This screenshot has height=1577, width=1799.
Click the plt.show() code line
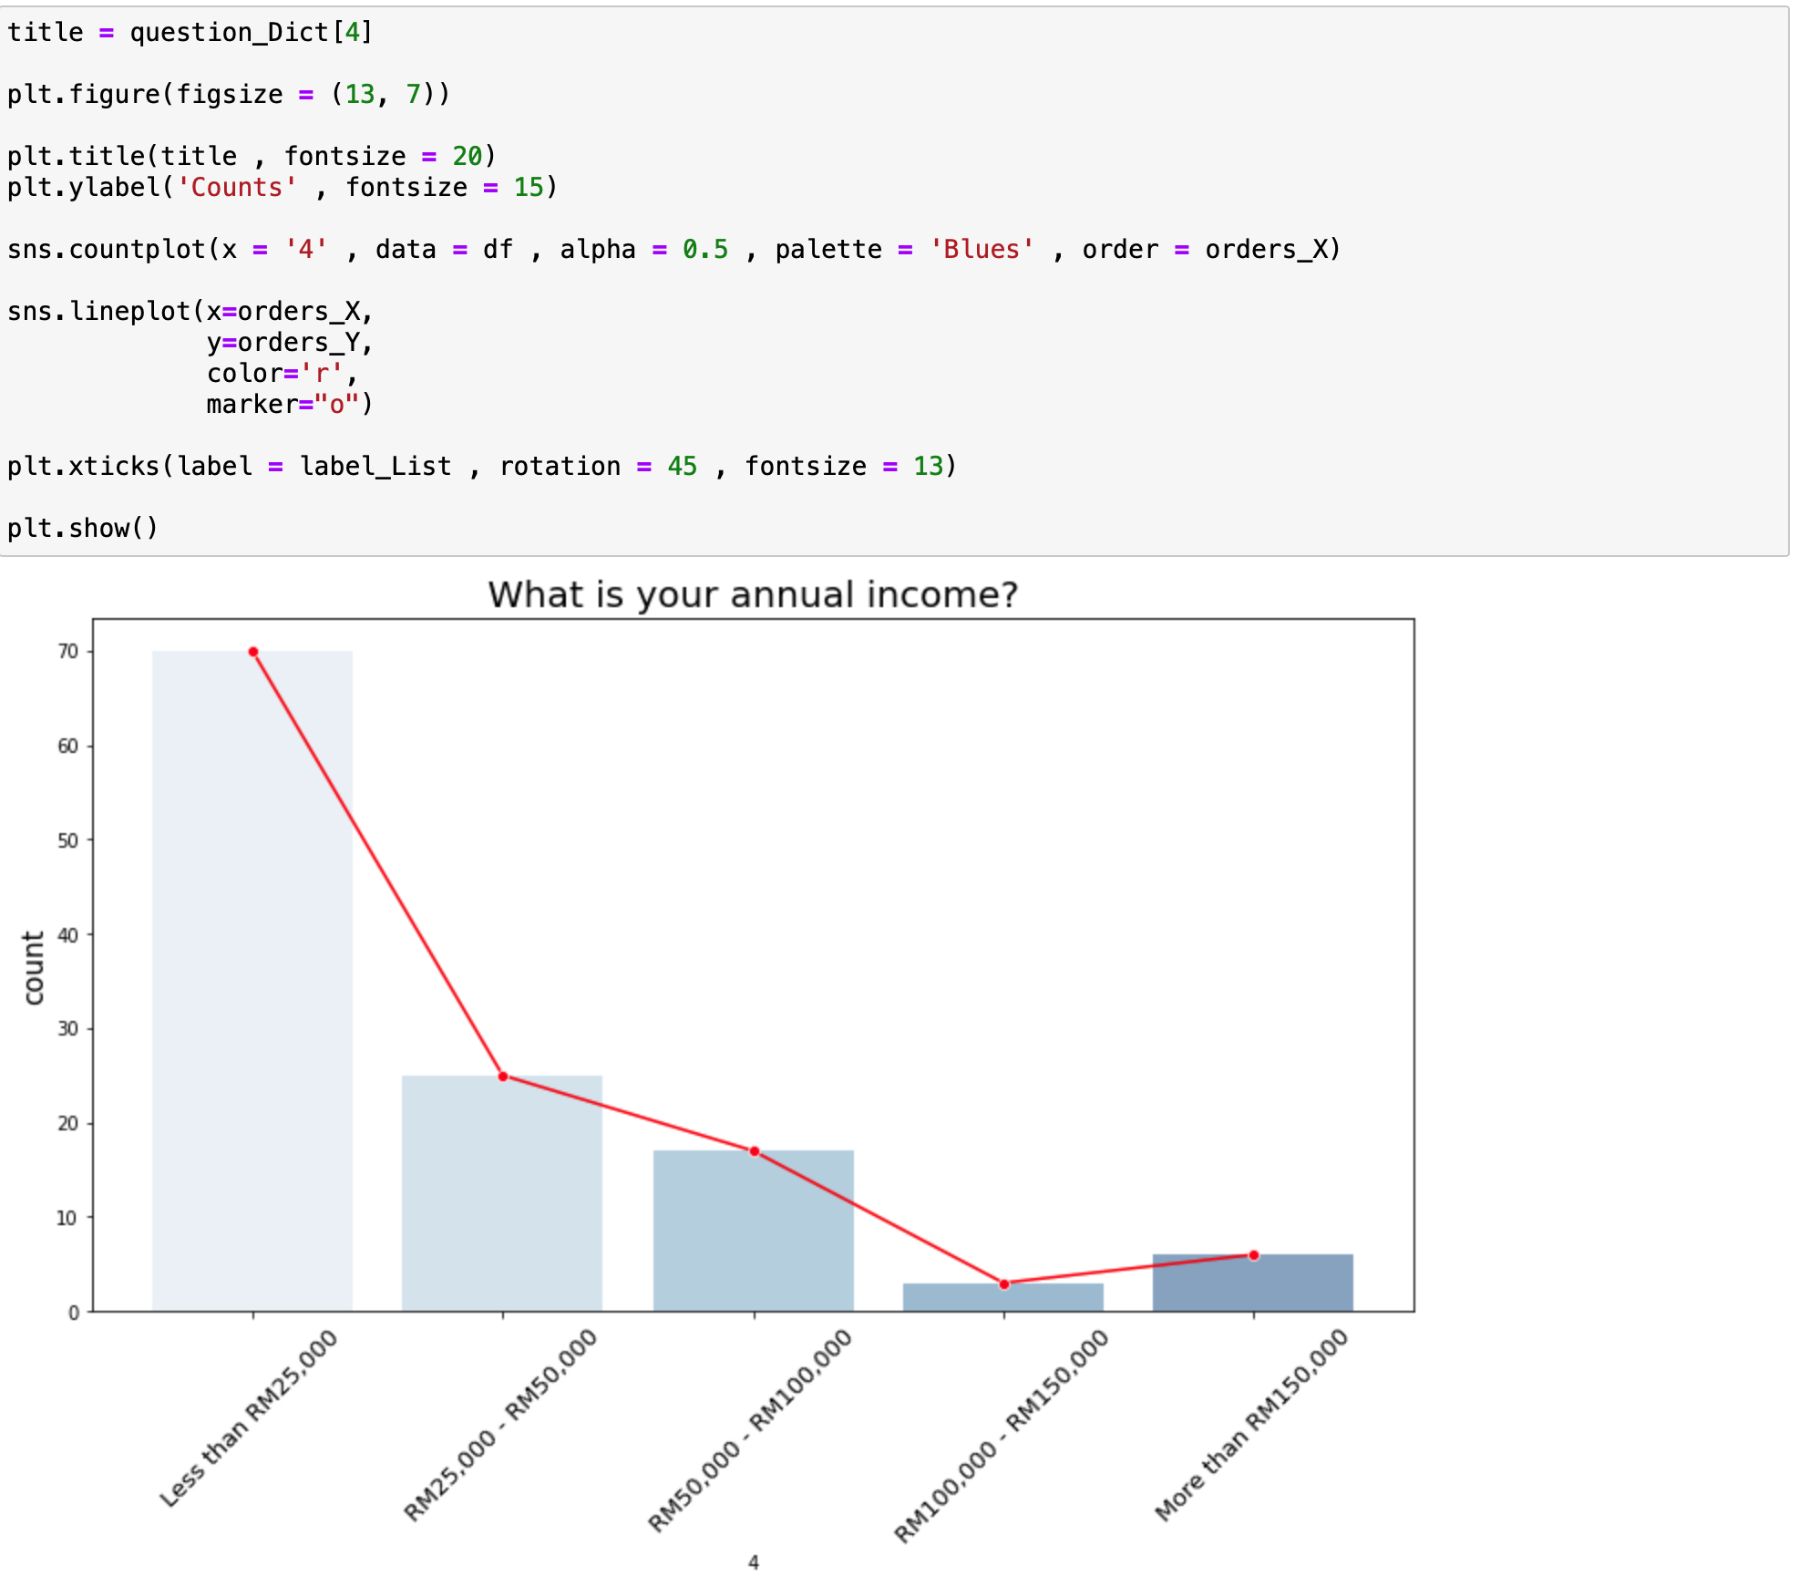[x=83, y=528]
